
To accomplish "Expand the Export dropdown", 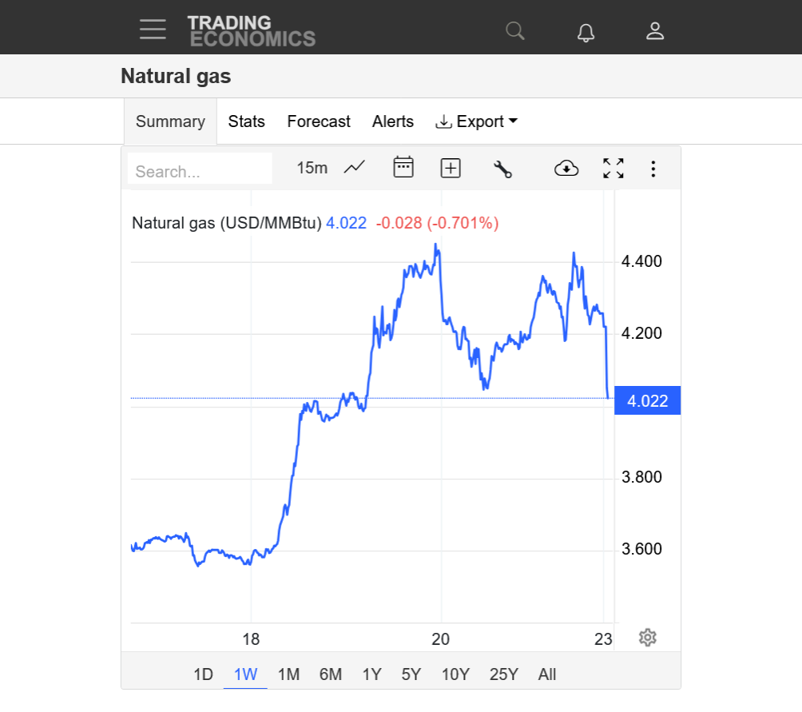I will tap(477, 121).
